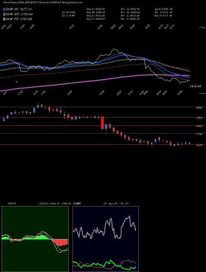Click the 1746 price level label
The image size is (206, 272).
point(199,134)
